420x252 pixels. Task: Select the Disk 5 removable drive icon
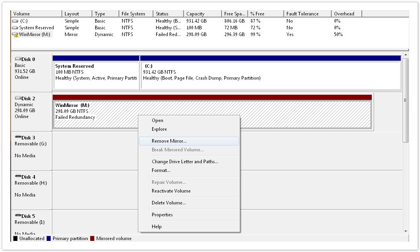click(18, 216)
